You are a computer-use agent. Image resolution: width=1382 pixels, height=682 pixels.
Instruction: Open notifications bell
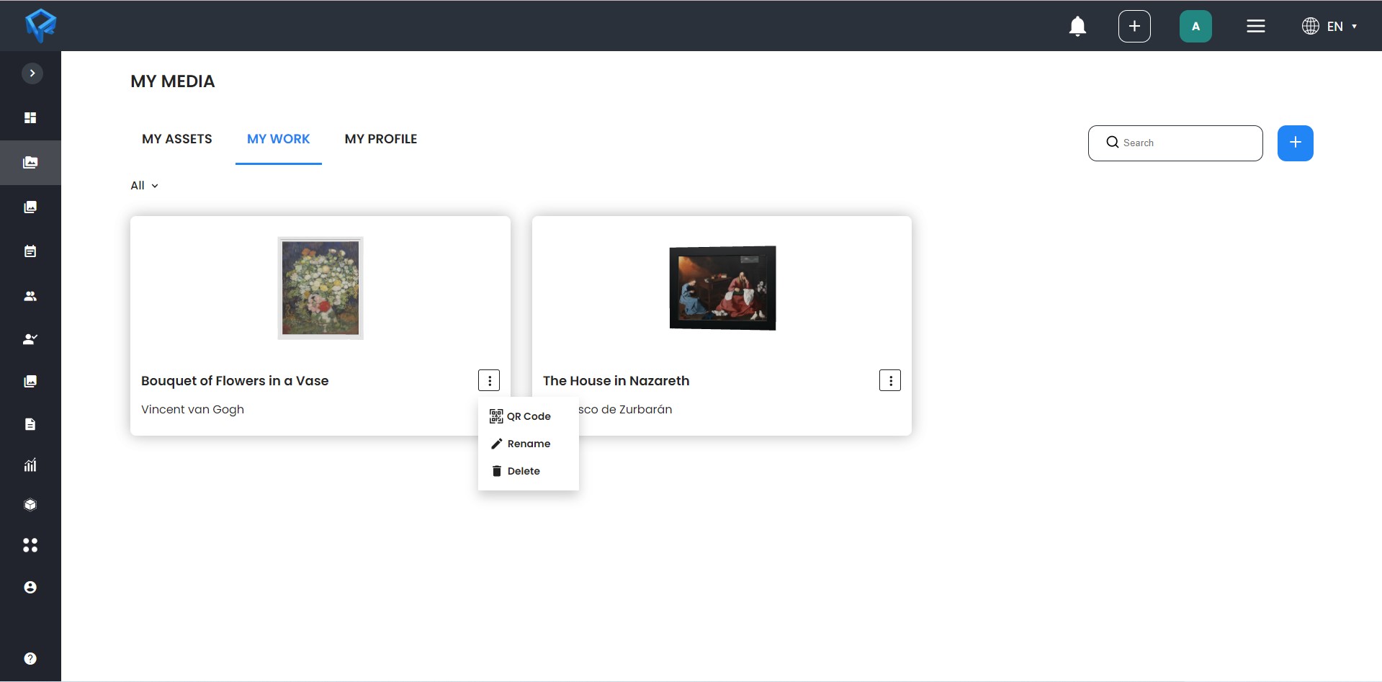[x=1077, y=27]
